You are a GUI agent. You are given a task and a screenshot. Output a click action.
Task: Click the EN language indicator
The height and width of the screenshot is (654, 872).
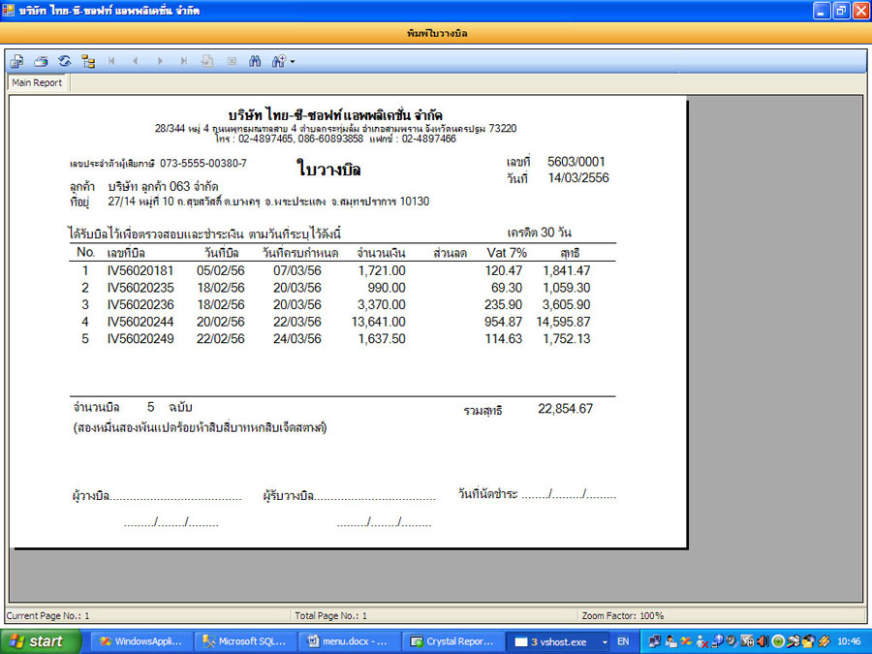(624, 641)
